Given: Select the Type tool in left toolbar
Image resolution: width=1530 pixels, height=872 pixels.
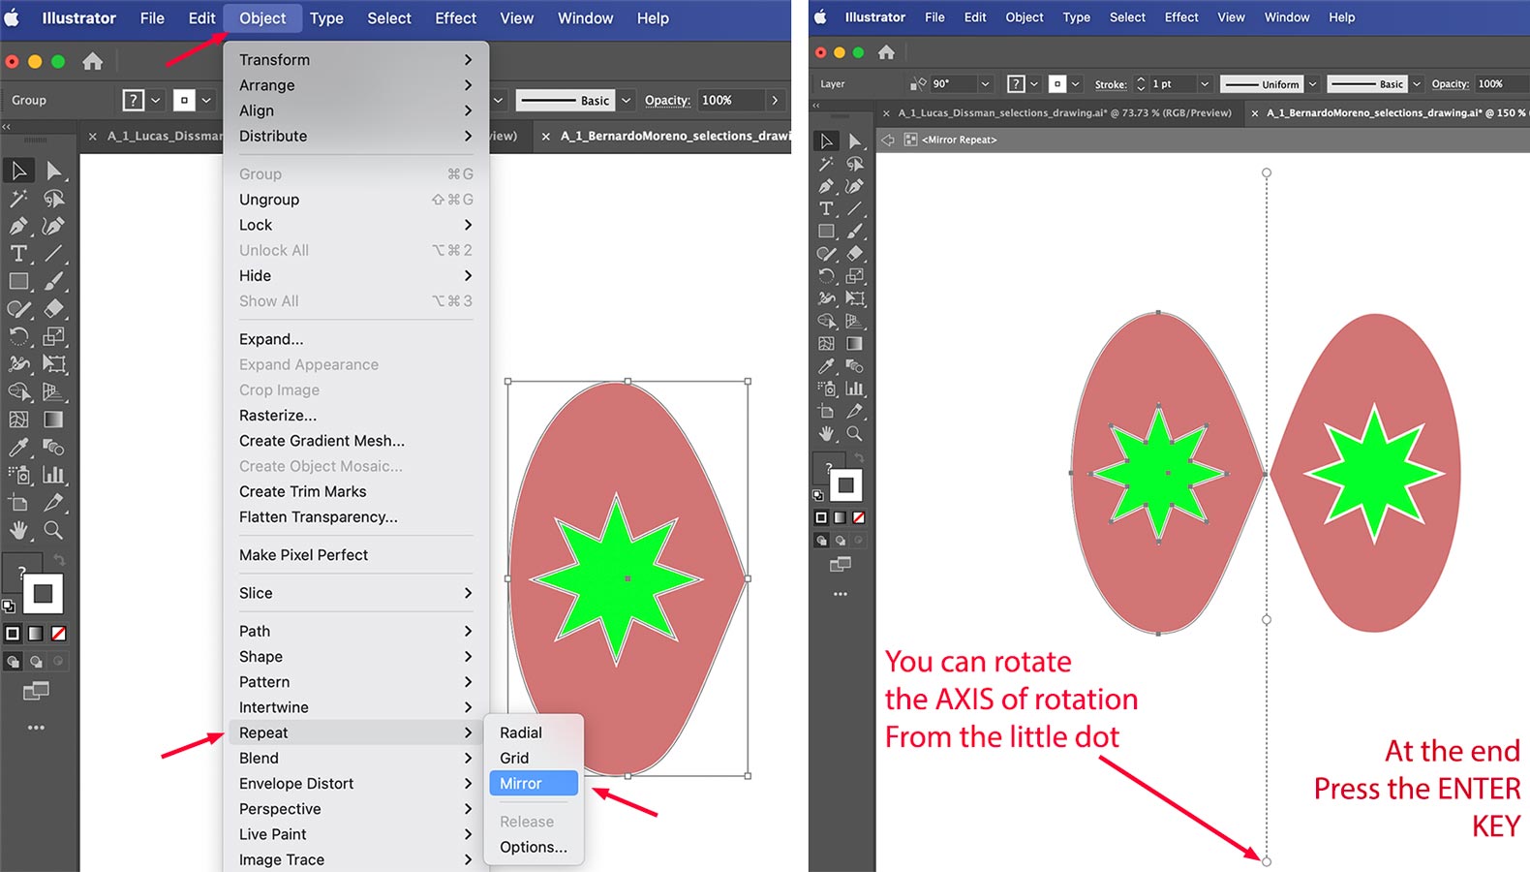Looking at the screenshot, I should pos(18,254).
